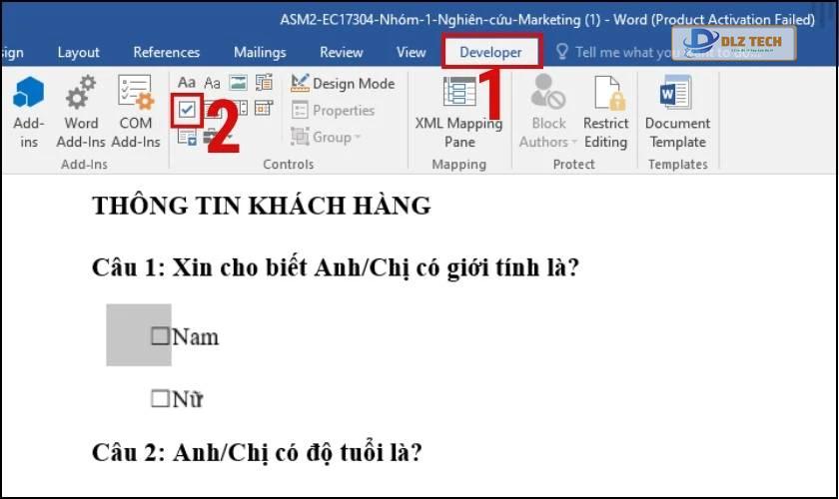Click the Controls group label
Screen dimensions: 839x499
click(288, 165)
